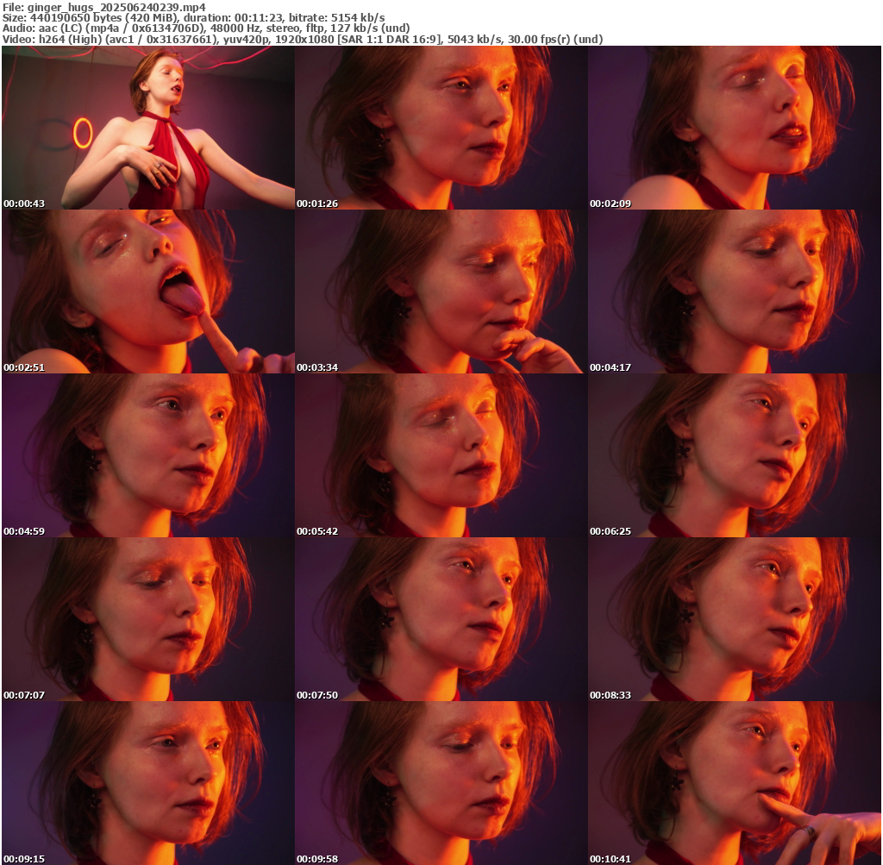Screen dimensions: 883x865
Task: Click the last frame at 00:10:41
Action: coord(734,783)
